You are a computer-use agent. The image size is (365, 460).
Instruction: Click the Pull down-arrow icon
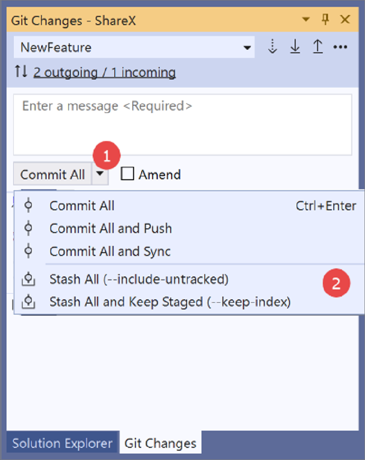[x=295, y=47]
